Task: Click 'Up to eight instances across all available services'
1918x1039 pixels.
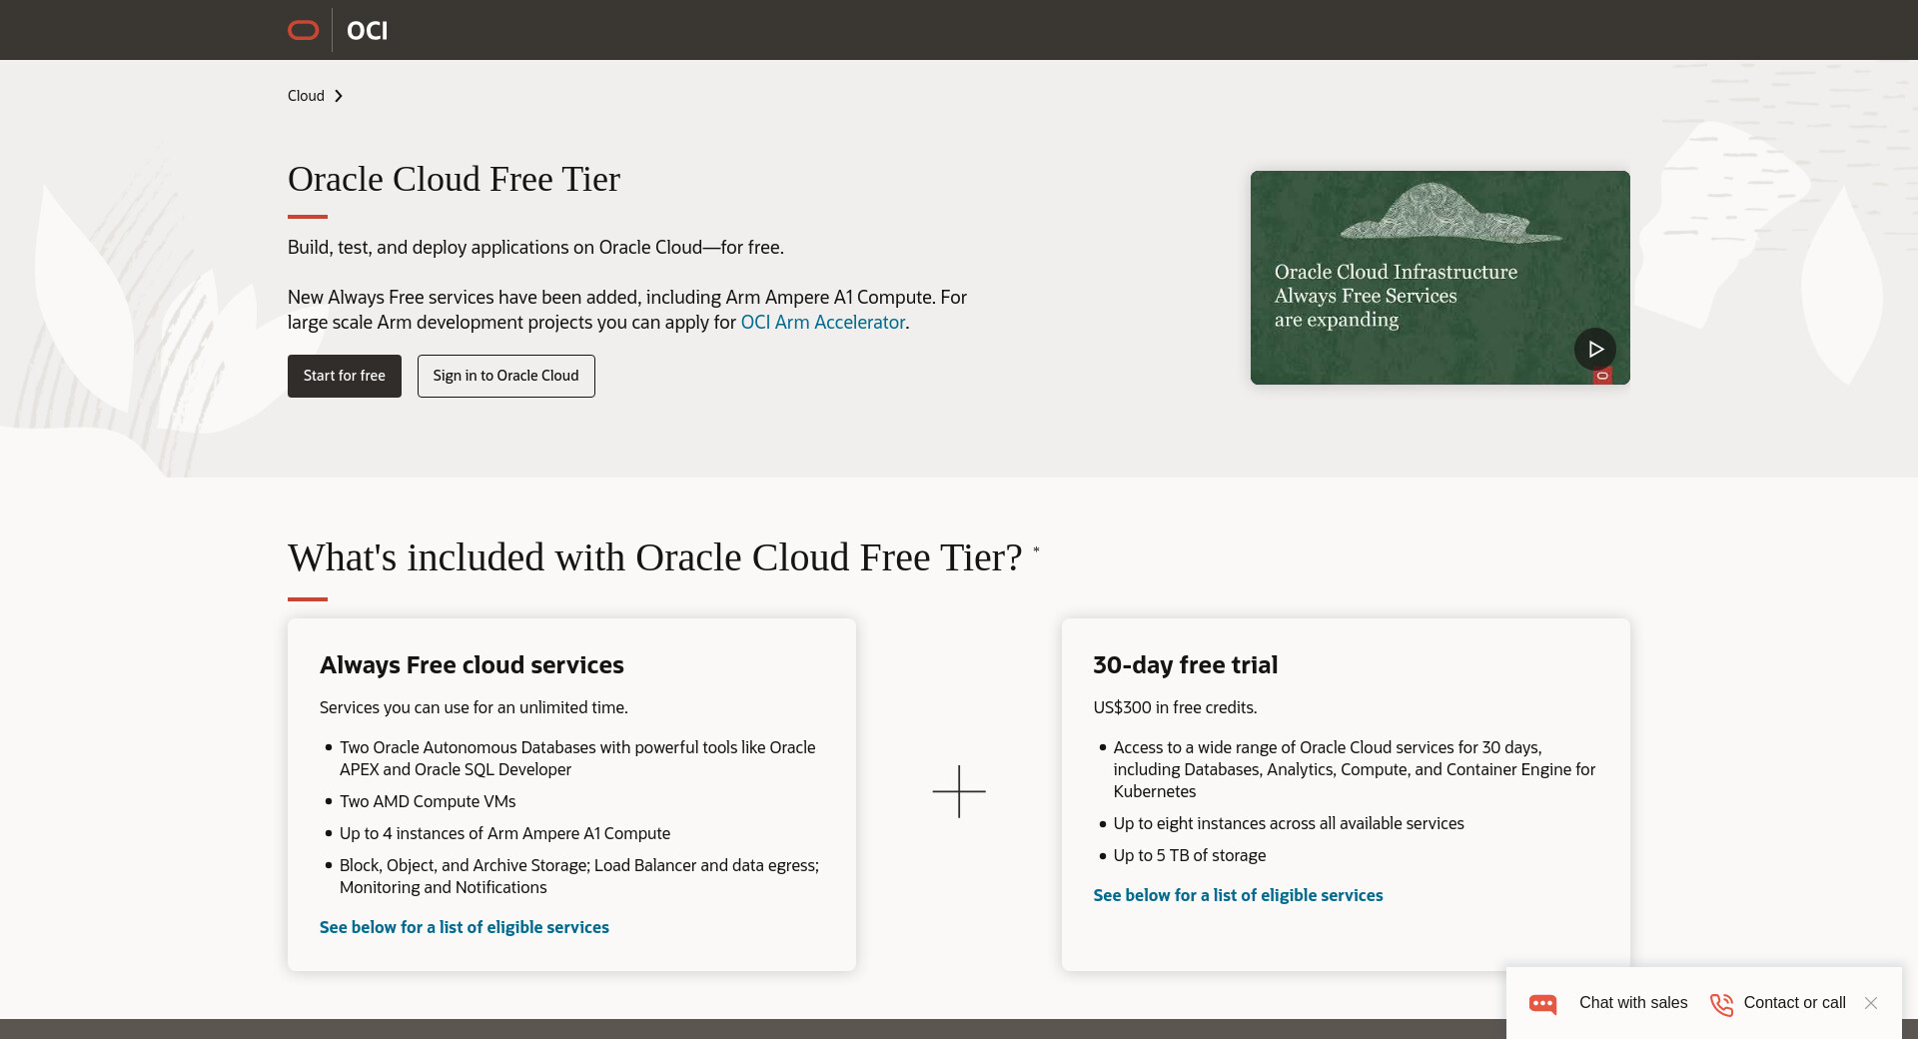Action: point(1289,823)
